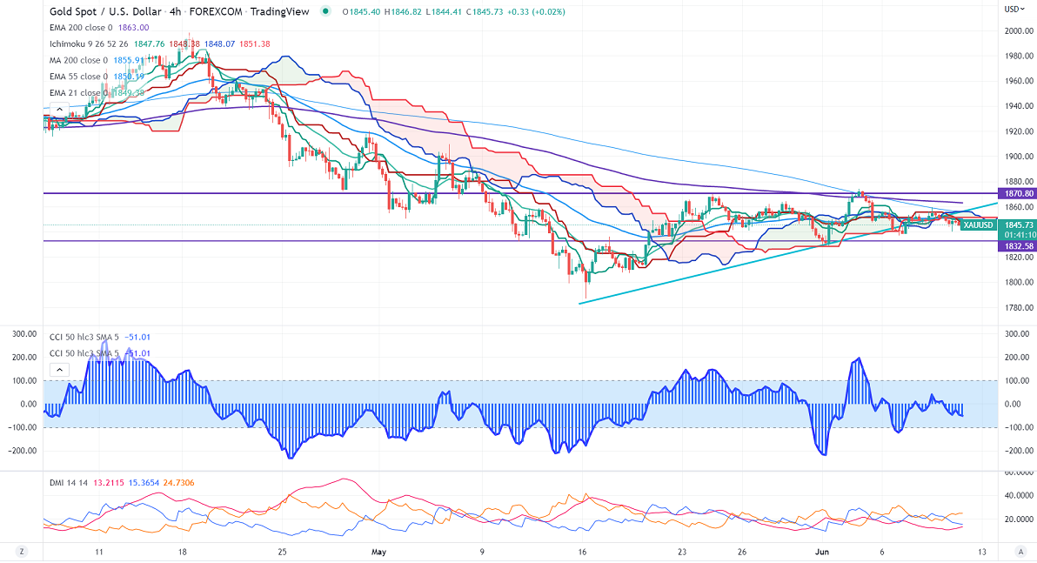
Task: Click the Jun label on the date axis
Action: tap(822, 552)
